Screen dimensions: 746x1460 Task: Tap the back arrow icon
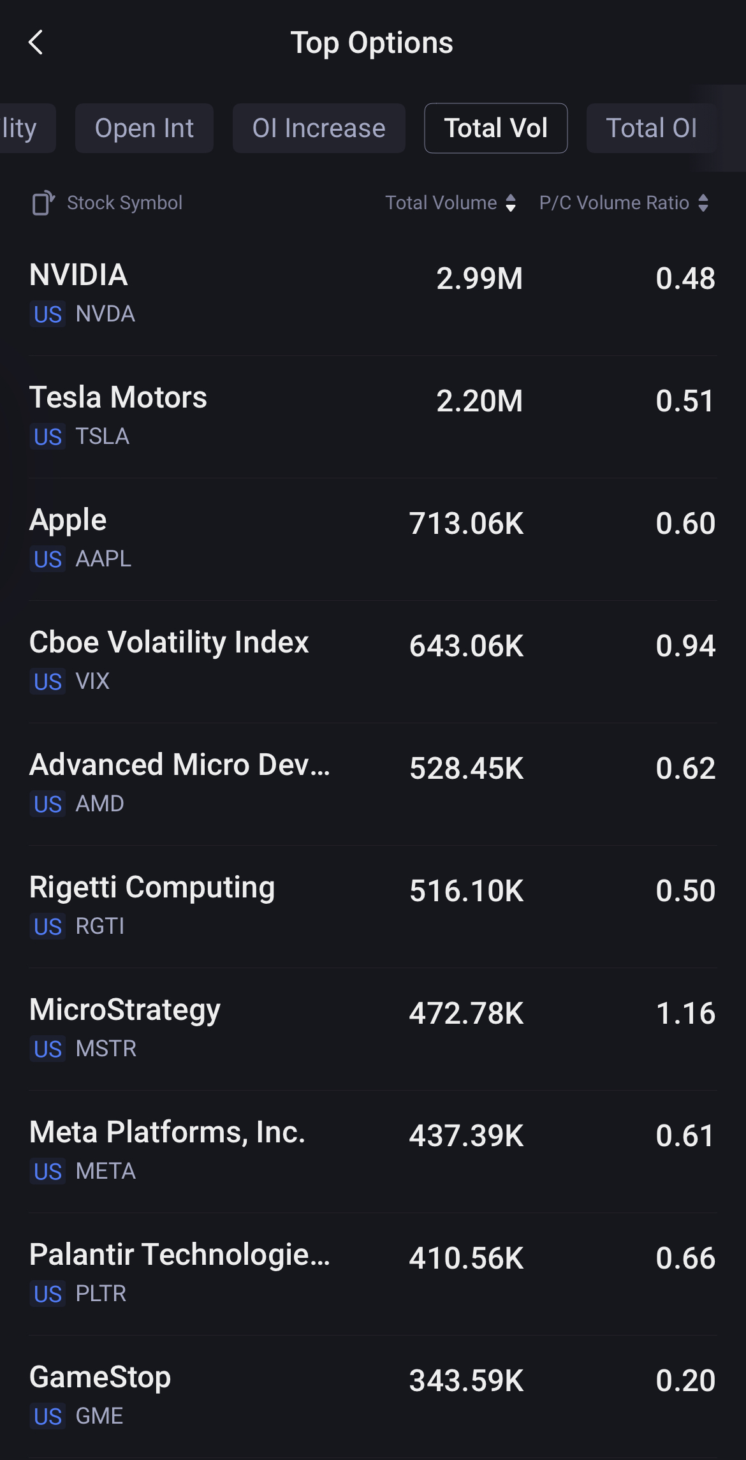pyautogui.click(x=36, y=43)
